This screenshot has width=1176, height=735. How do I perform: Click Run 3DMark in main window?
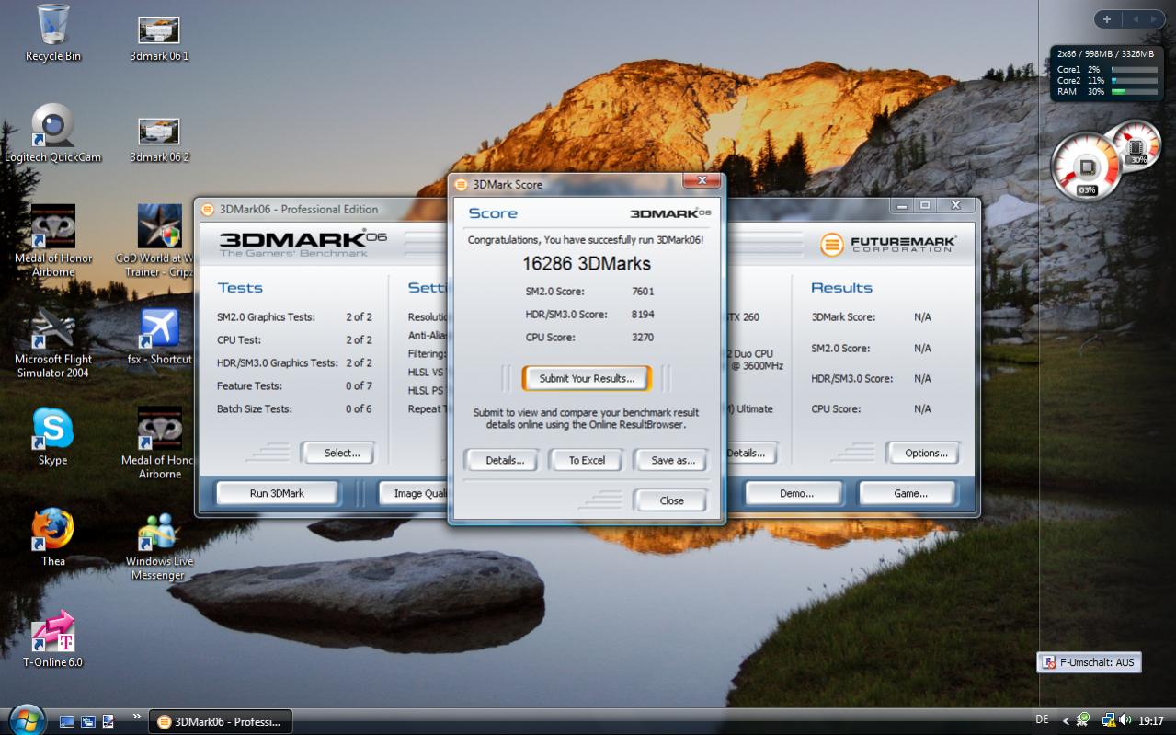[277, 493]
